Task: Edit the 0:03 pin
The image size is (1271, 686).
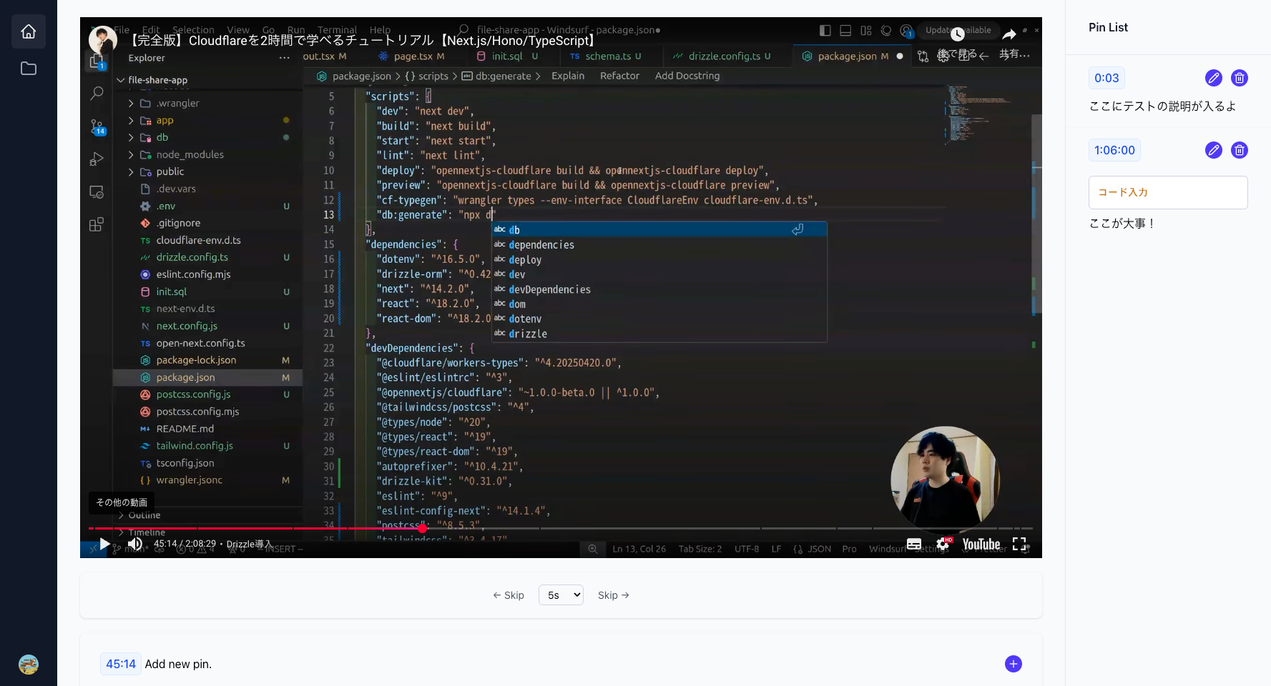Action: pos(1214,78)
